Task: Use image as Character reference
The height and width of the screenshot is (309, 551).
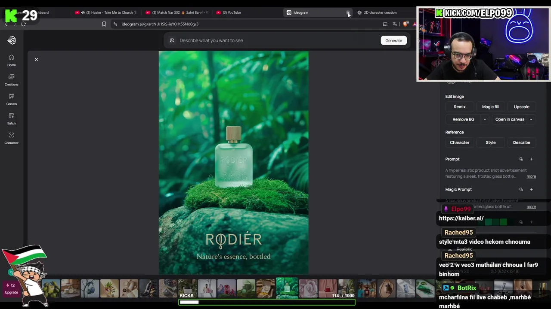Action: [460, 142]
